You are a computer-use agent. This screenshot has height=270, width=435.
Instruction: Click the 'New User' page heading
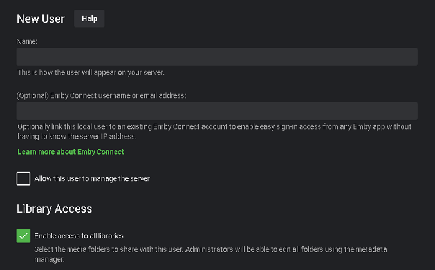41,19
